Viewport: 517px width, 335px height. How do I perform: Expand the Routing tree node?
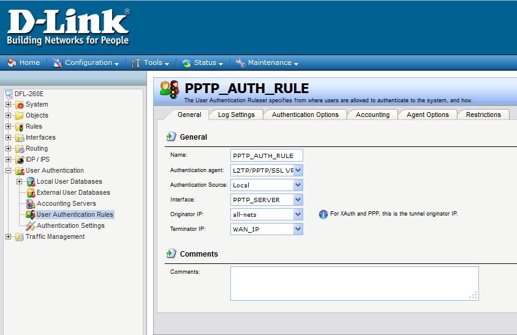point(8,148)
